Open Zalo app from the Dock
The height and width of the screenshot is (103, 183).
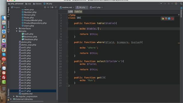click(4, 68)
